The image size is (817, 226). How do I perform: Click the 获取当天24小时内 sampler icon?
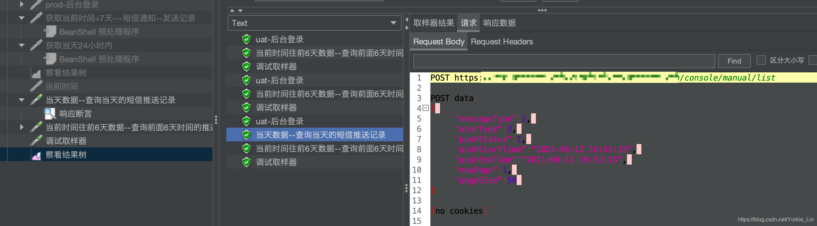coord(36,45)
